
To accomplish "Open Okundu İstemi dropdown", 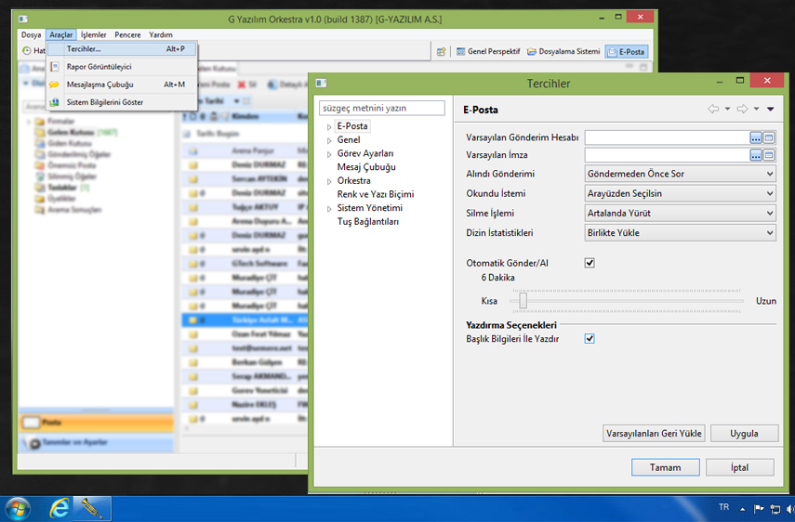I will click(680, 193).
